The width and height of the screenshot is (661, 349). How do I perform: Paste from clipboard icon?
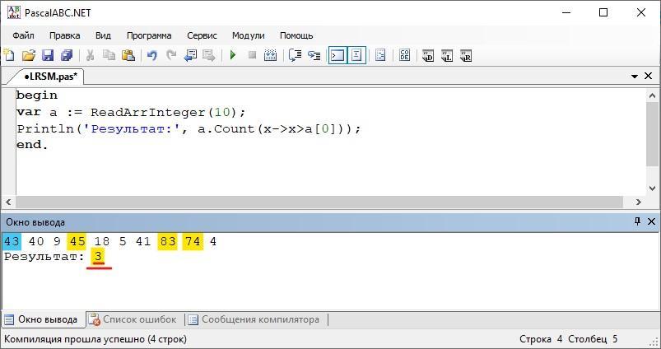pyautogui.click(x=128, y=55)
